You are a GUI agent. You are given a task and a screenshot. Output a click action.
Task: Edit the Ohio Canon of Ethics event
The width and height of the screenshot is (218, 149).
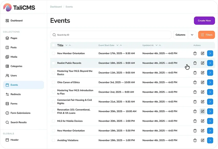click(203, 82)
